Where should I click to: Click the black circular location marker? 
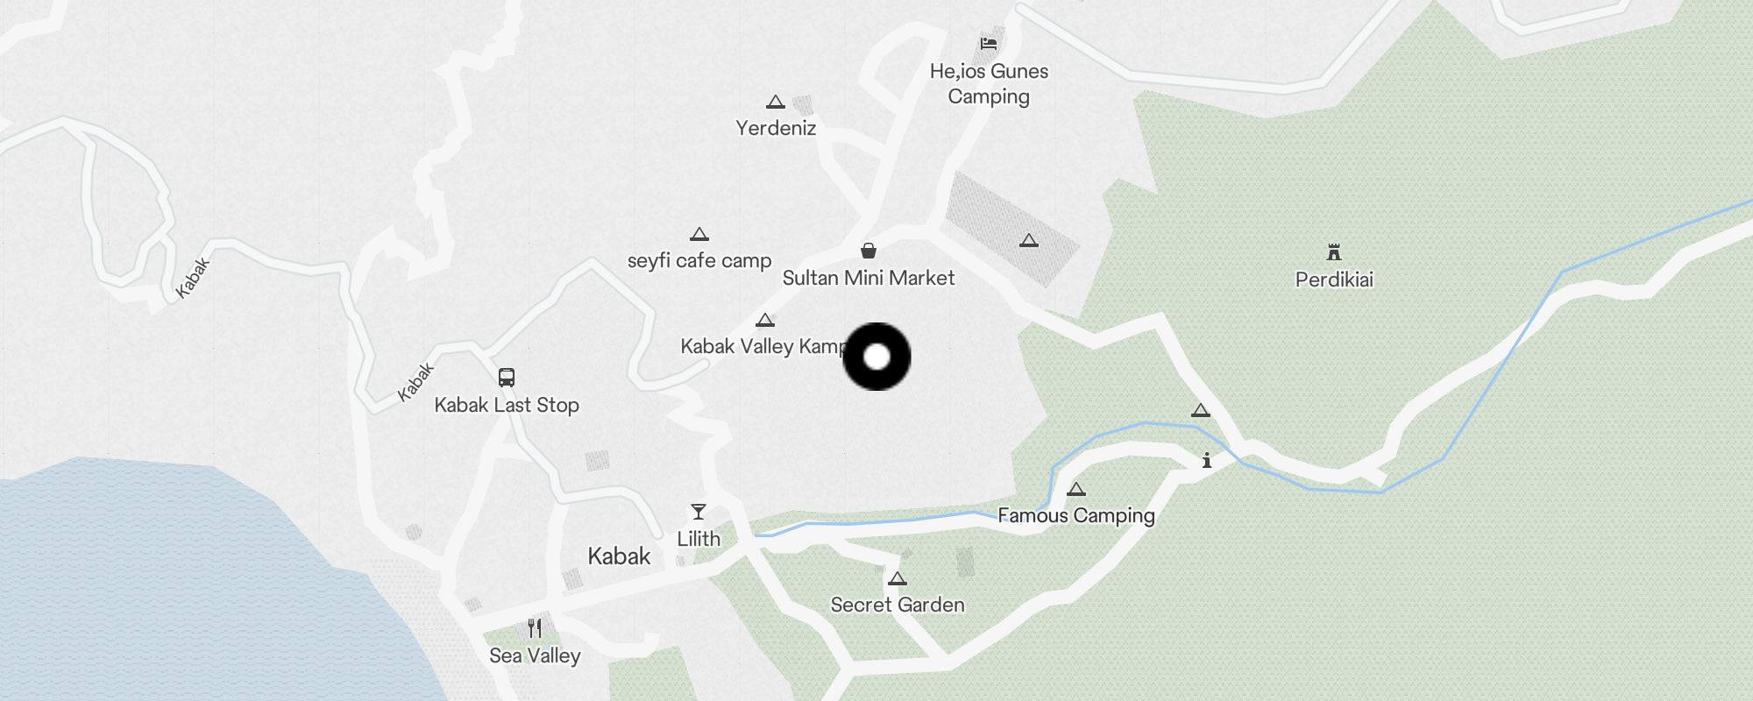click(876, 357)
